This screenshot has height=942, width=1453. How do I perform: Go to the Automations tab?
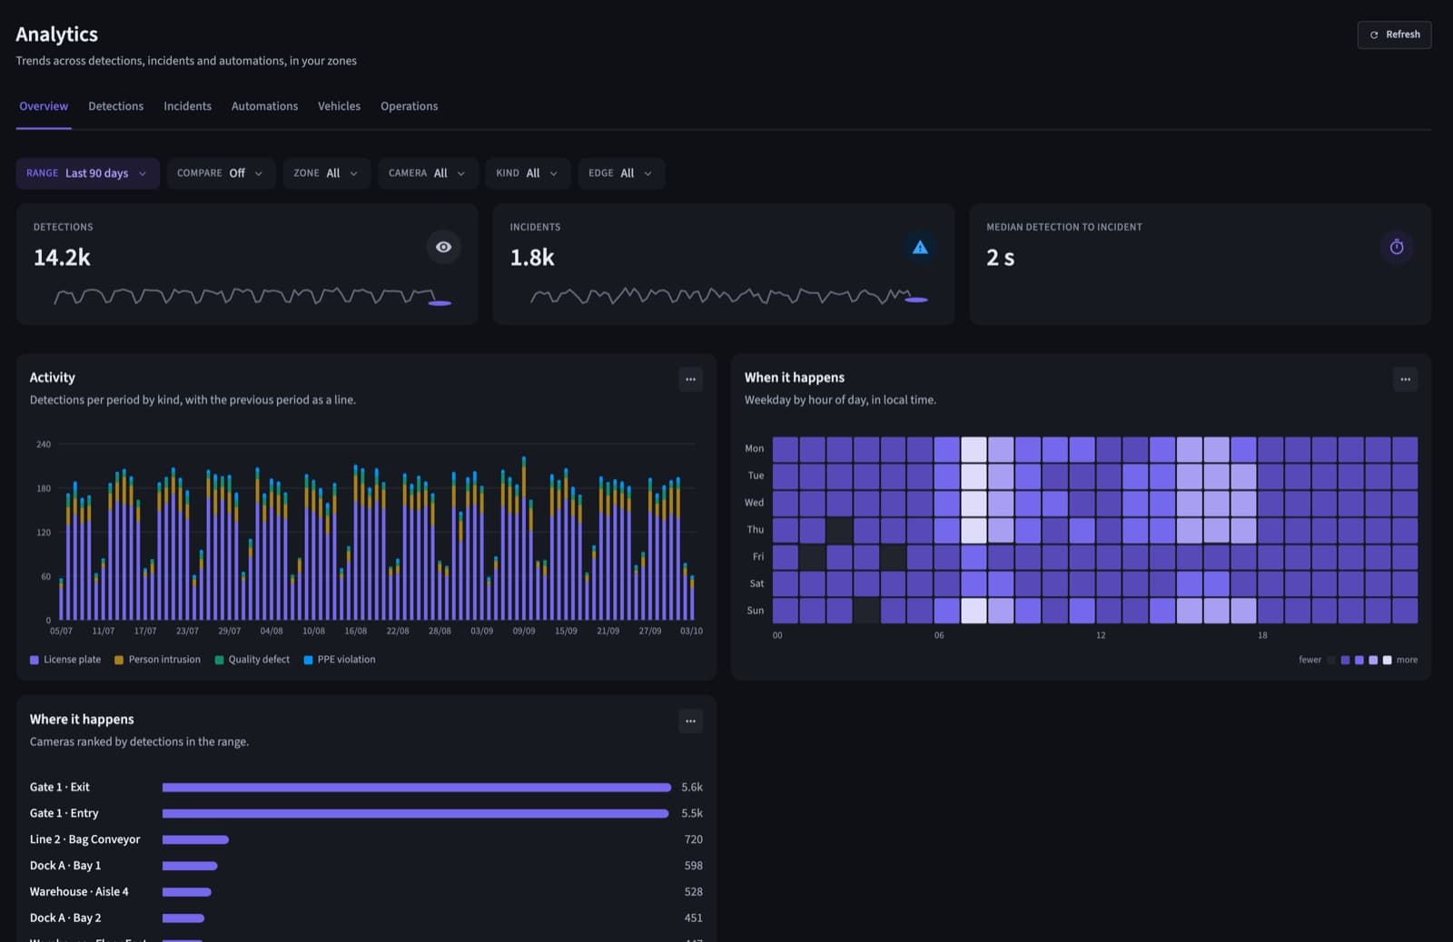coord(264,106)
